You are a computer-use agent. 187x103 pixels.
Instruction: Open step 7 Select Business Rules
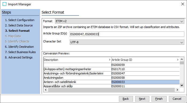click(x=20, y=52)
